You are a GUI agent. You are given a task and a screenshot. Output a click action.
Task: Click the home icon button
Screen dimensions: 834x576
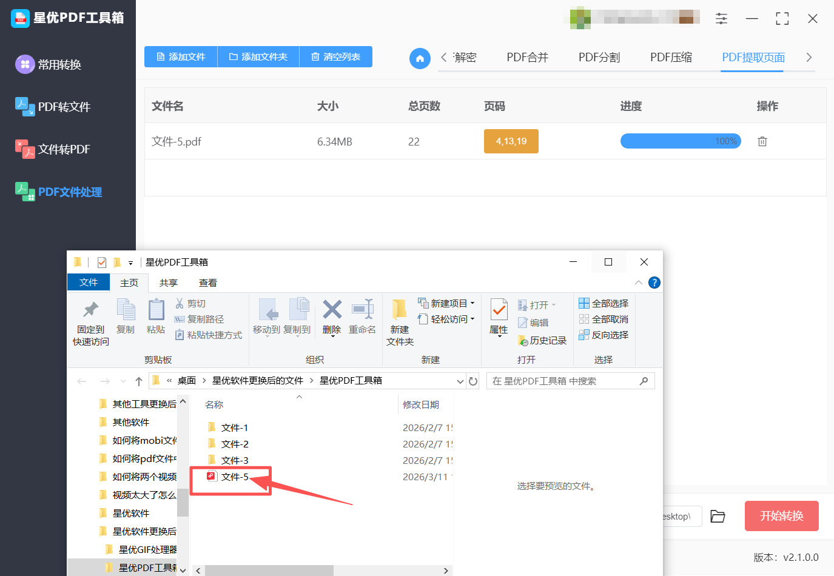click(x=420, y=58)
